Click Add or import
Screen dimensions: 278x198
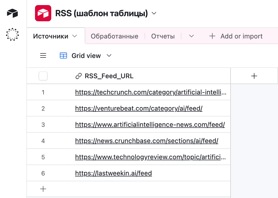pos(236,36)
